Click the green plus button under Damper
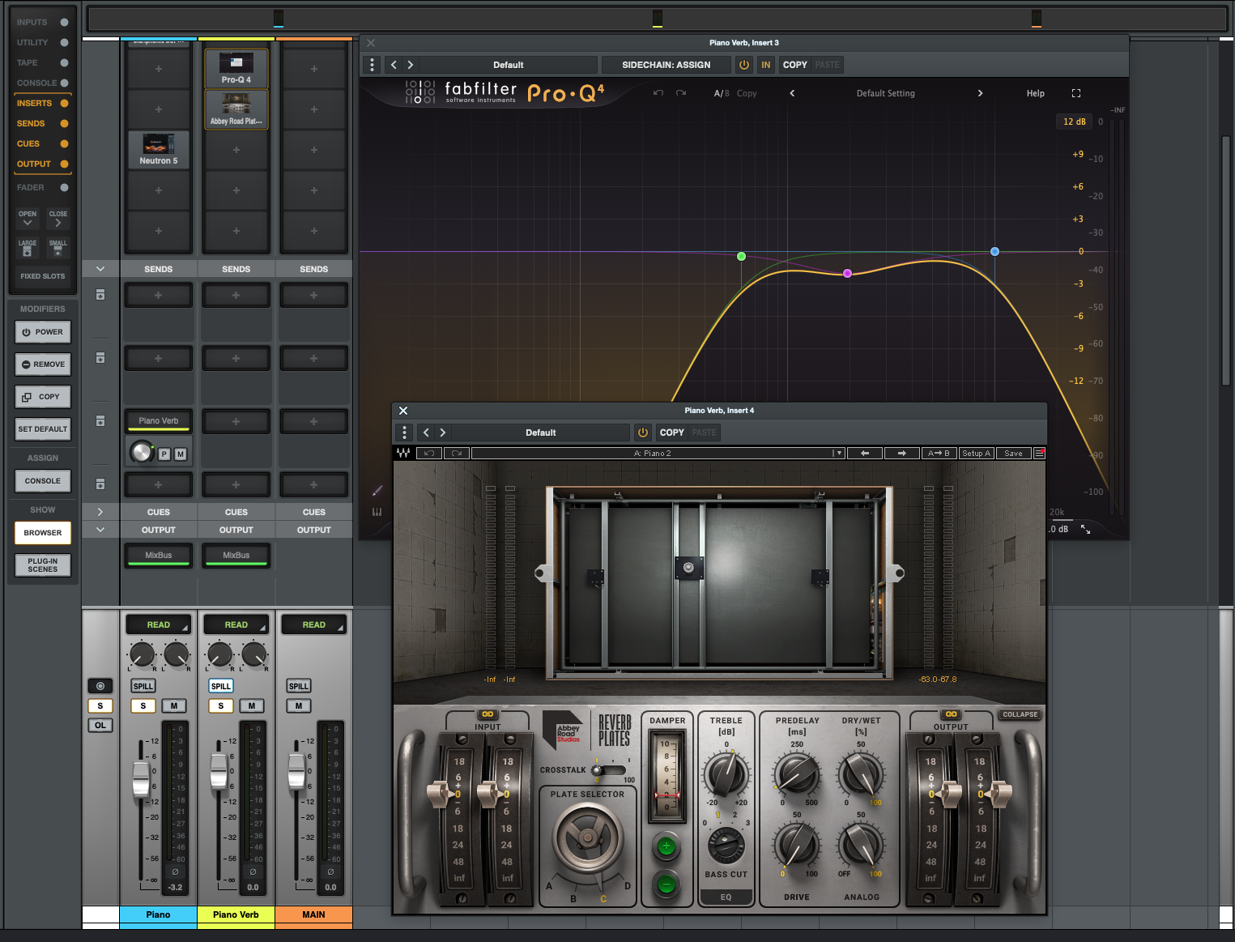Screen dimensions: 1235x942 point(666,846)
